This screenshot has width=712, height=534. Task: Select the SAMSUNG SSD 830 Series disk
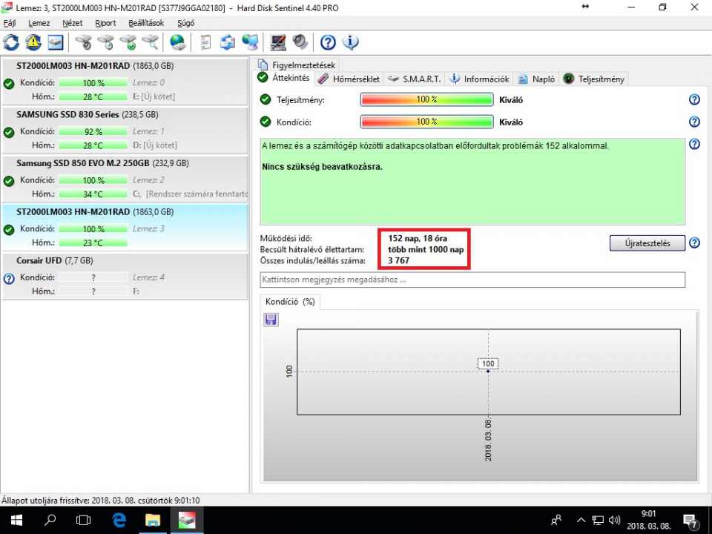pos(125,130)
